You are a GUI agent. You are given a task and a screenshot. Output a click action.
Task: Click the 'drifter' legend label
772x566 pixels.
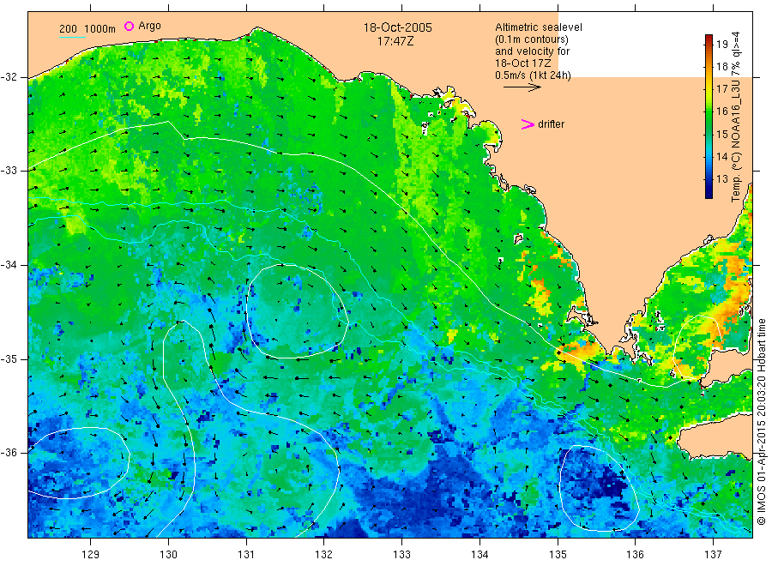551,124
